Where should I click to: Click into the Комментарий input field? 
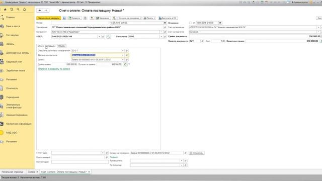pos(80,162)
